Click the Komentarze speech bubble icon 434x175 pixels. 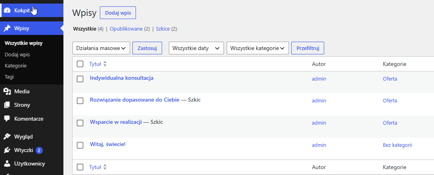point(7,119)
